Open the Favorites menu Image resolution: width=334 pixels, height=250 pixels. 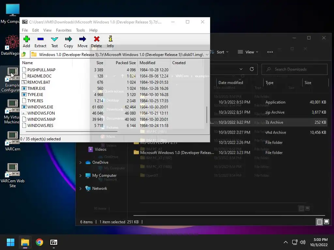click(64, 30)
